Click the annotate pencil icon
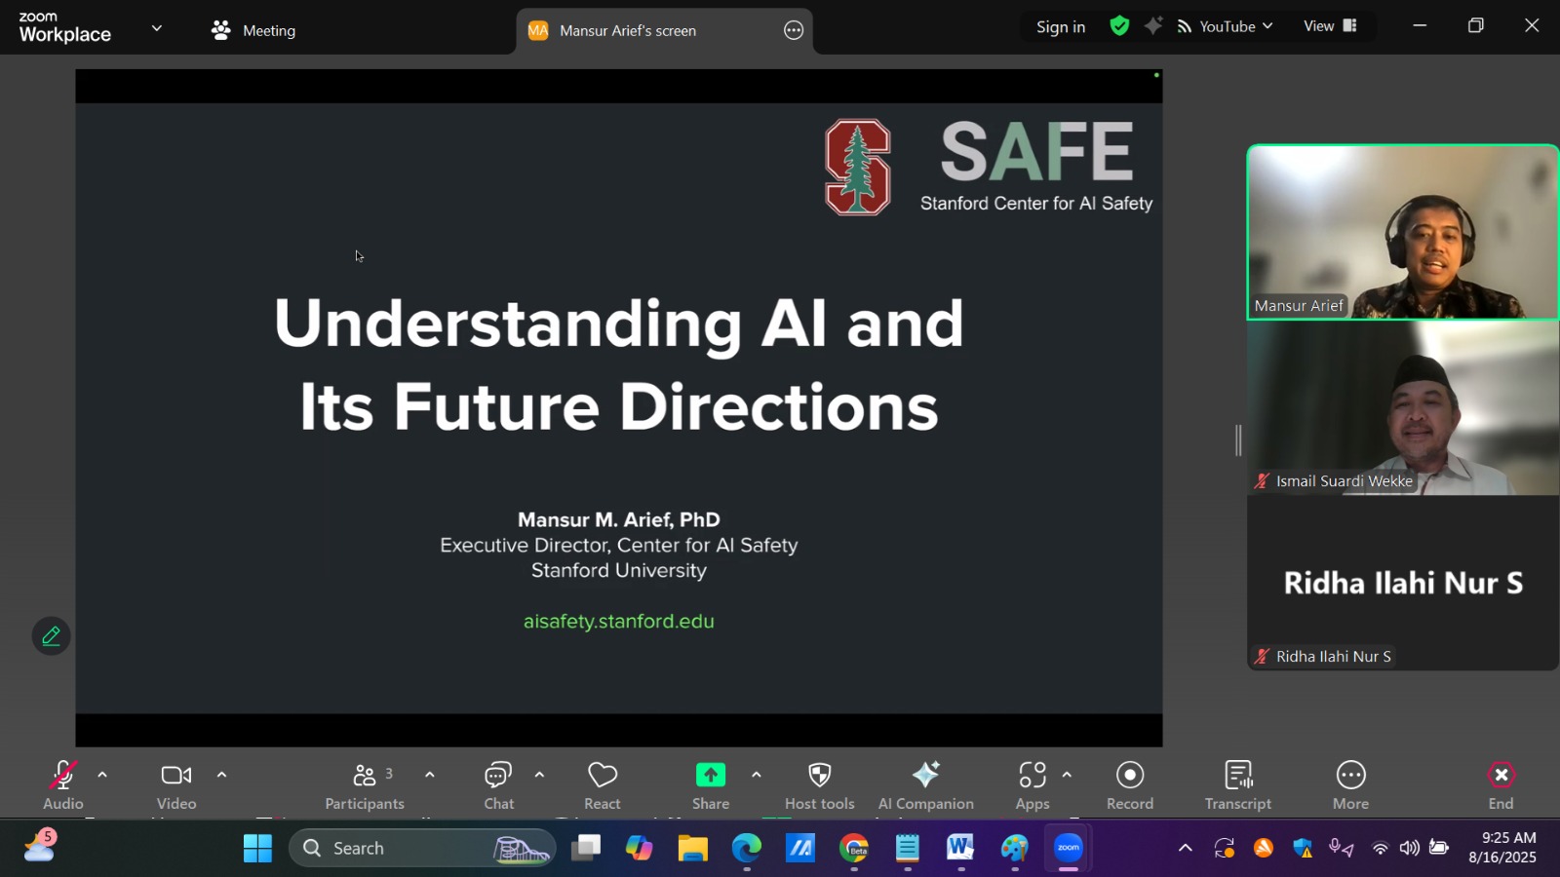The width and height of the screenshot is (1560, 877). pos(51,636)
